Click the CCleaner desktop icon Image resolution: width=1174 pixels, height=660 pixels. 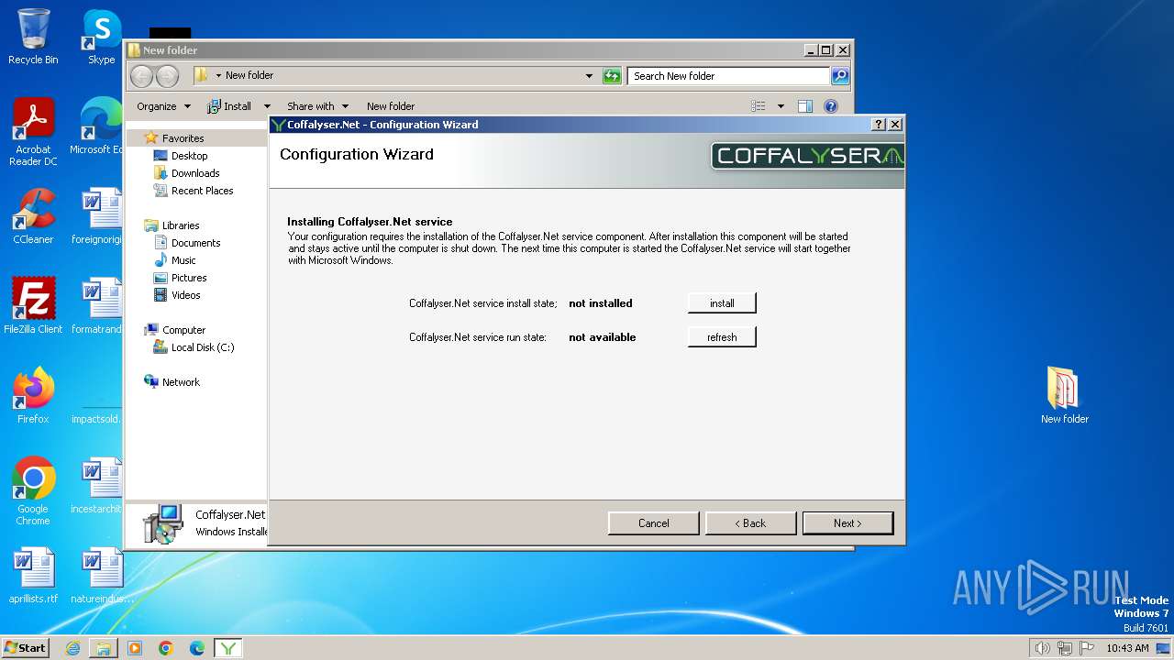[33, 216]
